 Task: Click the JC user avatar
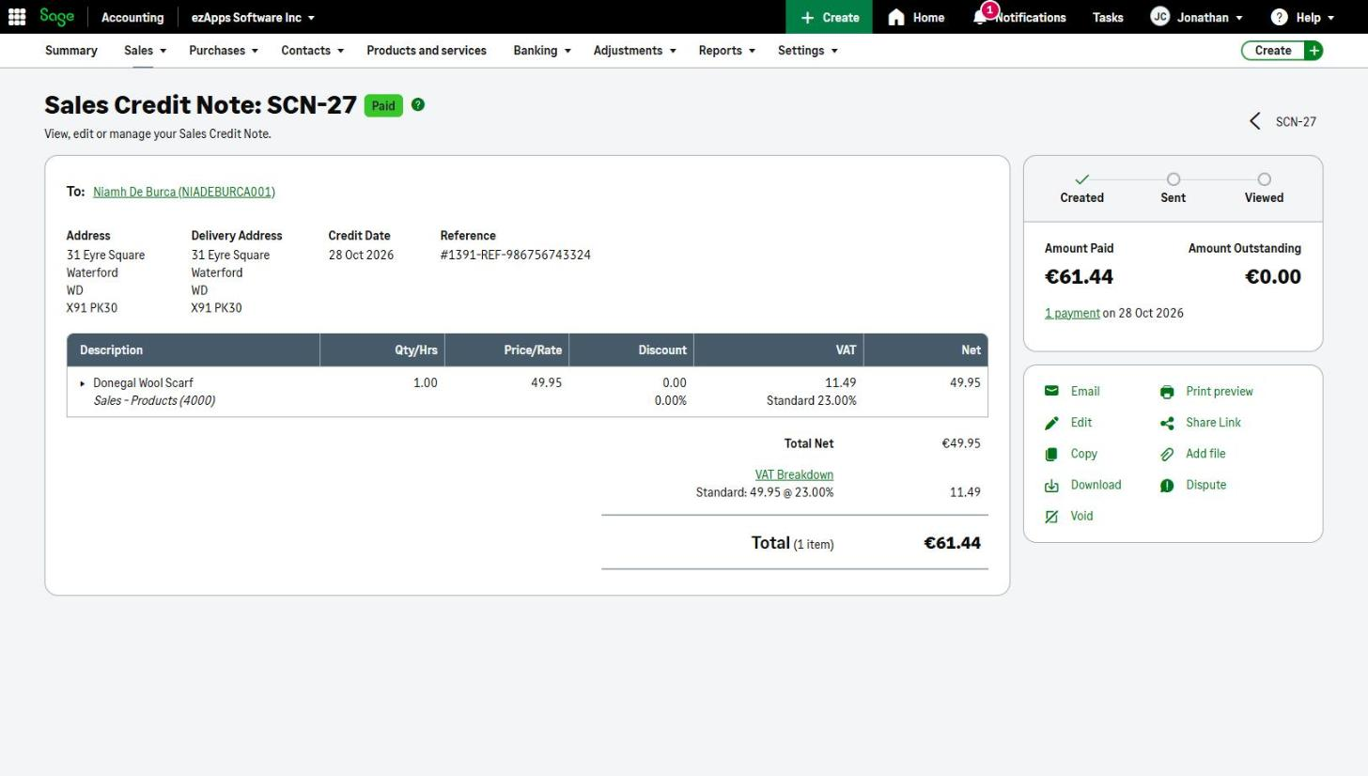click(1160, 17)
